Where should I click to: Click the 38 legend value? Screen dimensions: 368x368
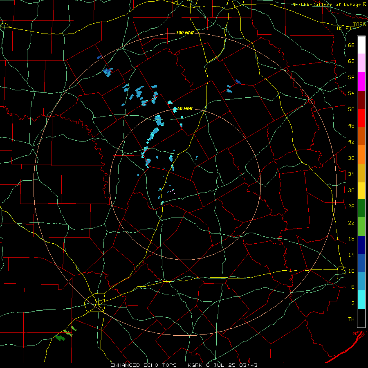351,158
